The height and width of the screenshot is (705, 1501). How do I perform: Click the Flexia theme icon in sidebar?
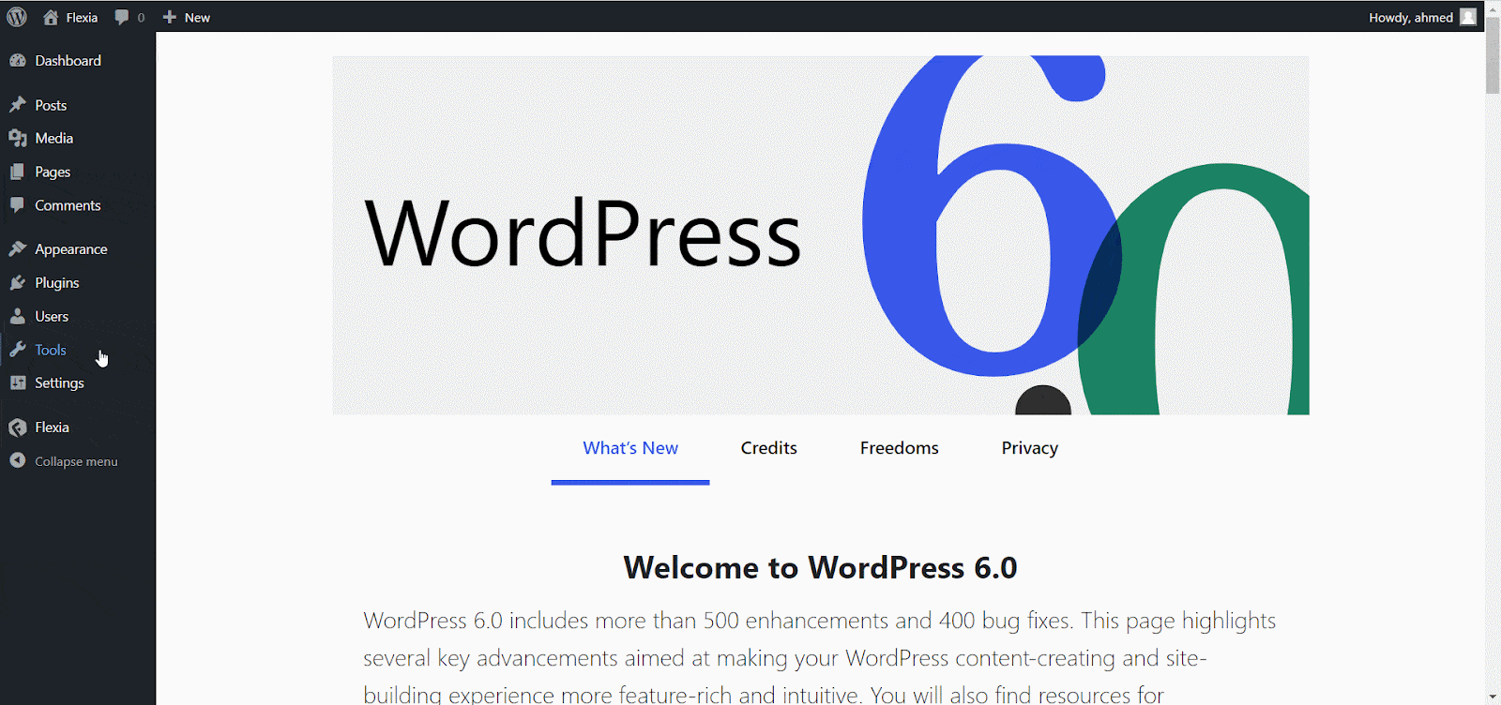click(17, 427)
